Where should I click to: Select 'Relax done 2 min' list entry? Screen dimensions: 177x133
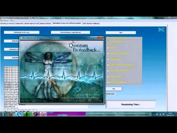tap(11, 103)
